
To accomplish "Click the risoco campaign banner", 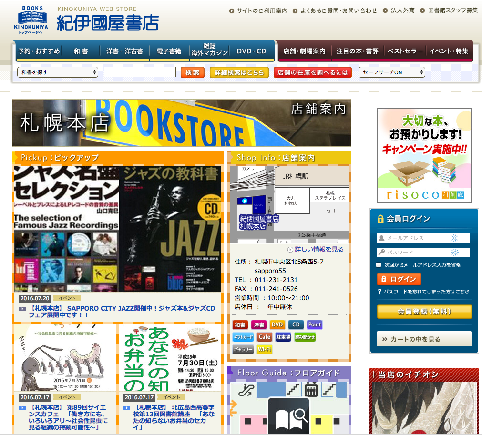I will pyautogui.click(x=424, y=156).
